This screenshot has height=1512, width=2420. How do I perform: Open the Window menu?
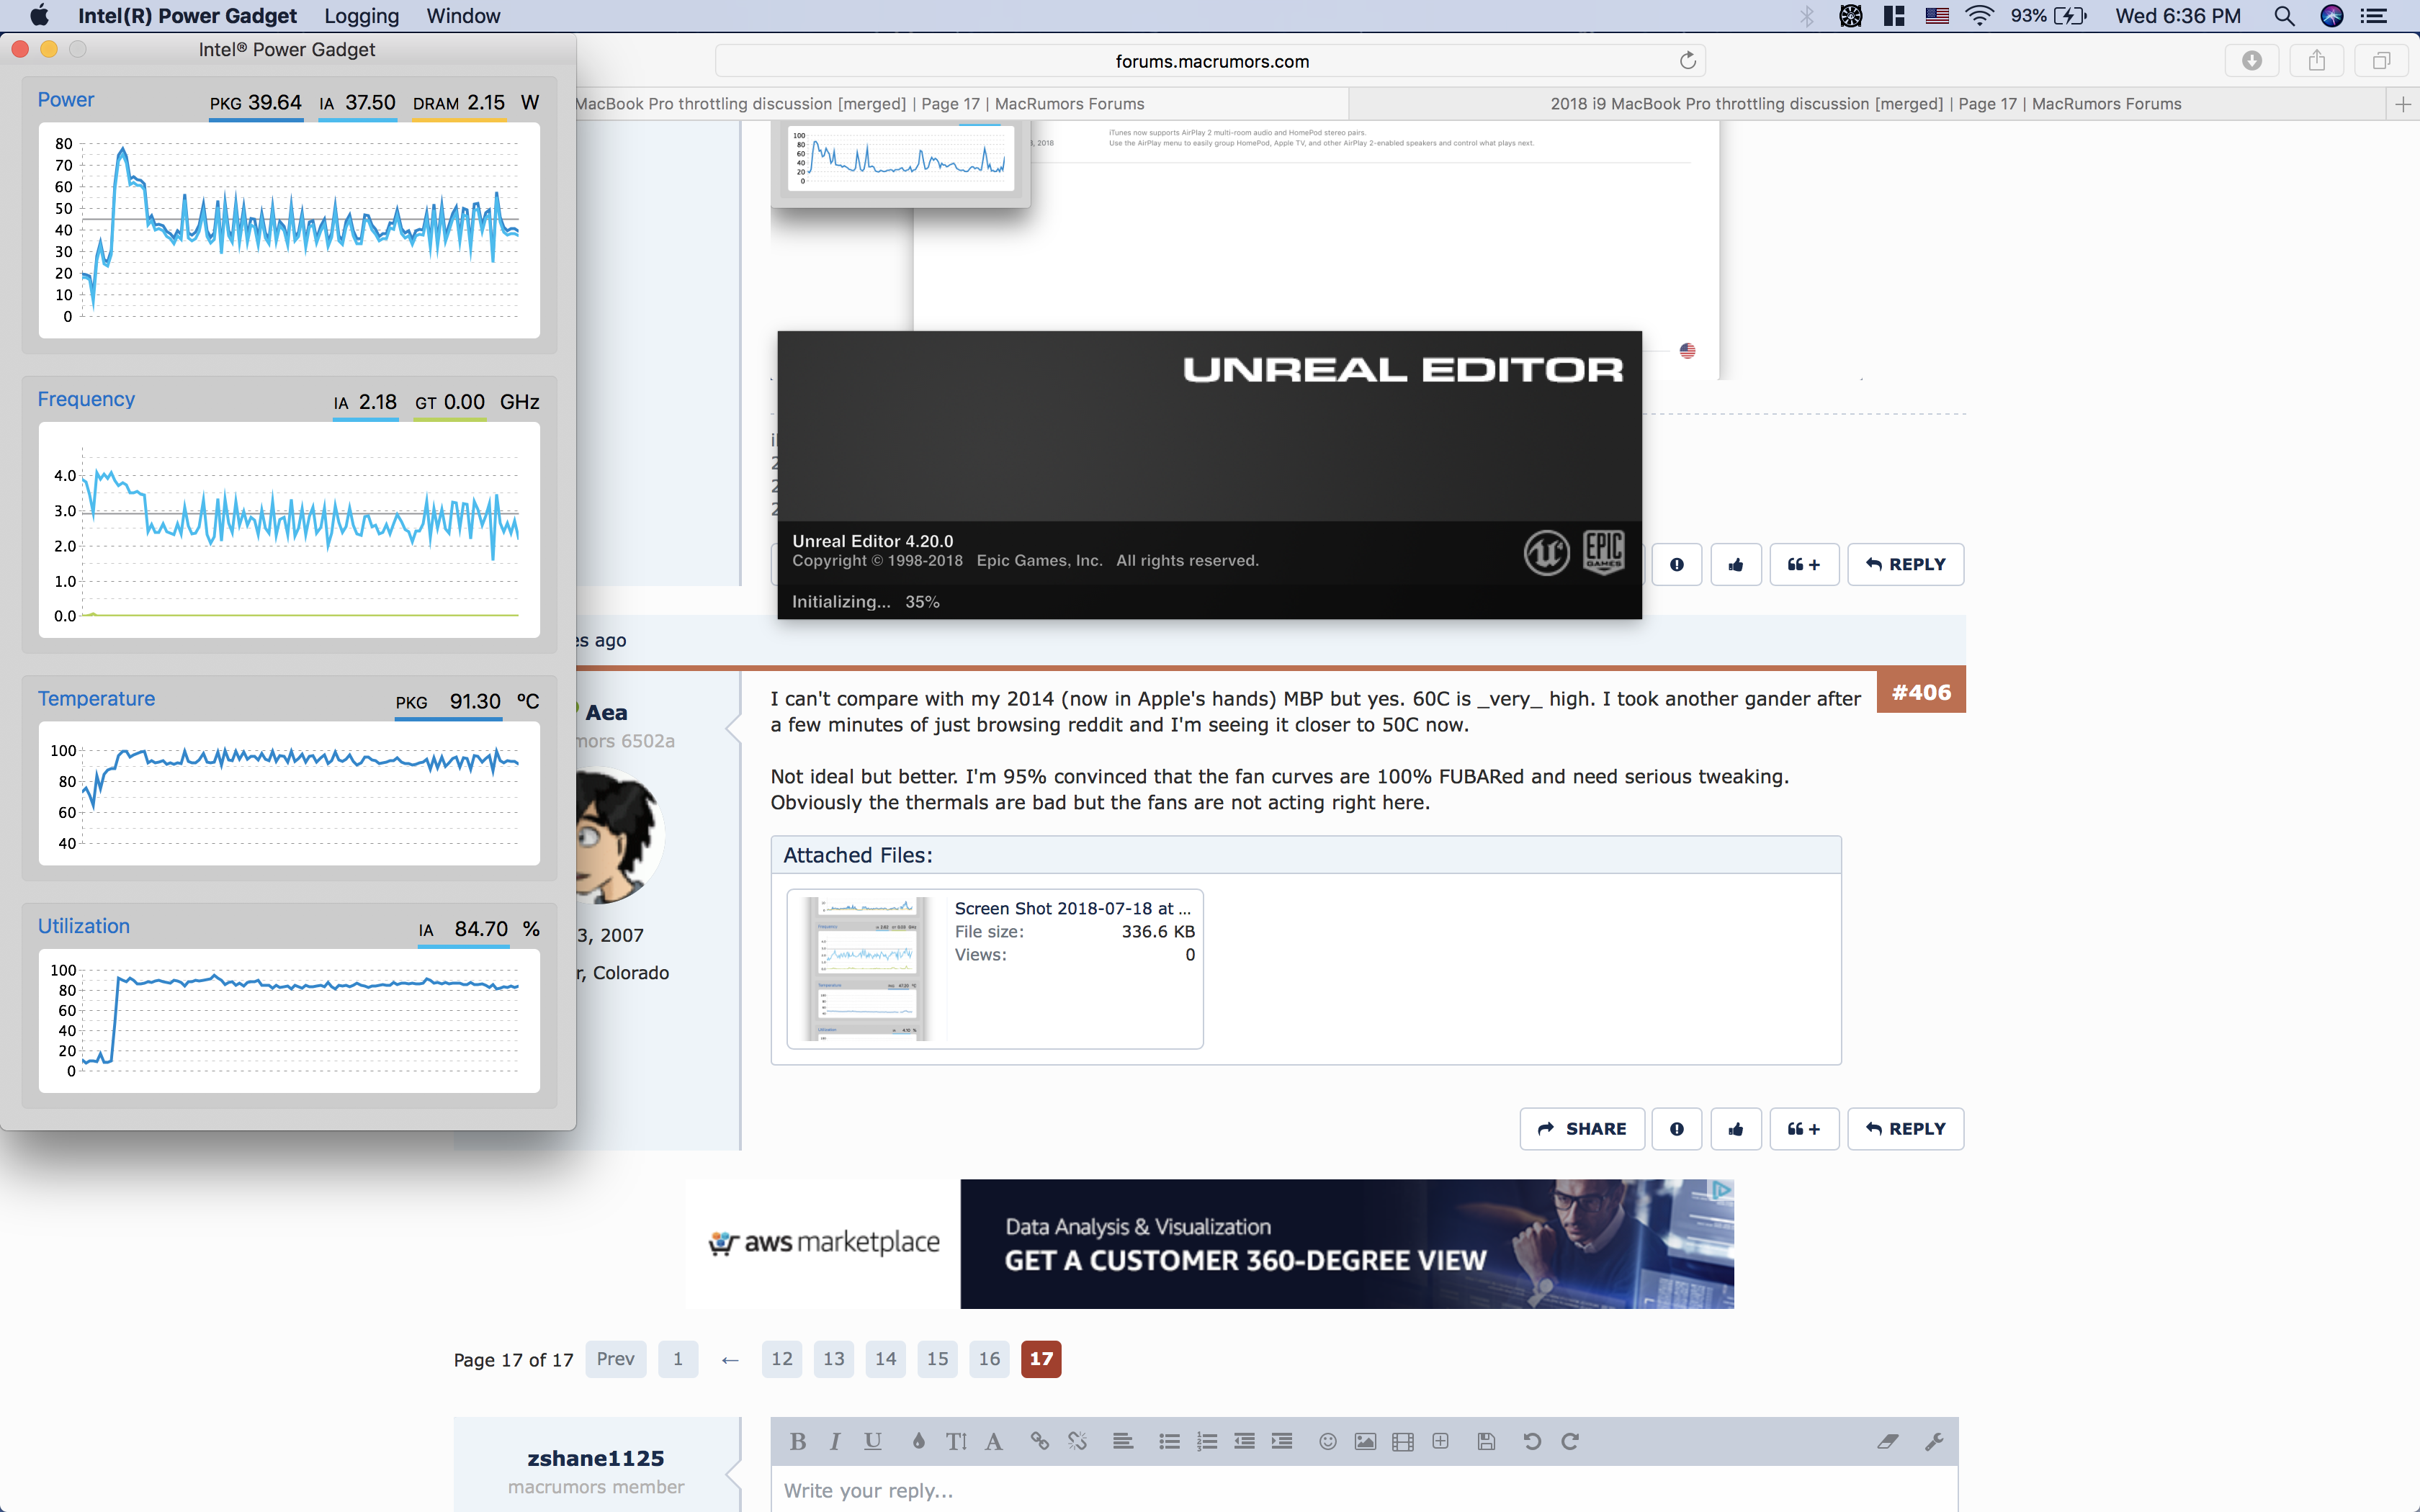point(463,16)
